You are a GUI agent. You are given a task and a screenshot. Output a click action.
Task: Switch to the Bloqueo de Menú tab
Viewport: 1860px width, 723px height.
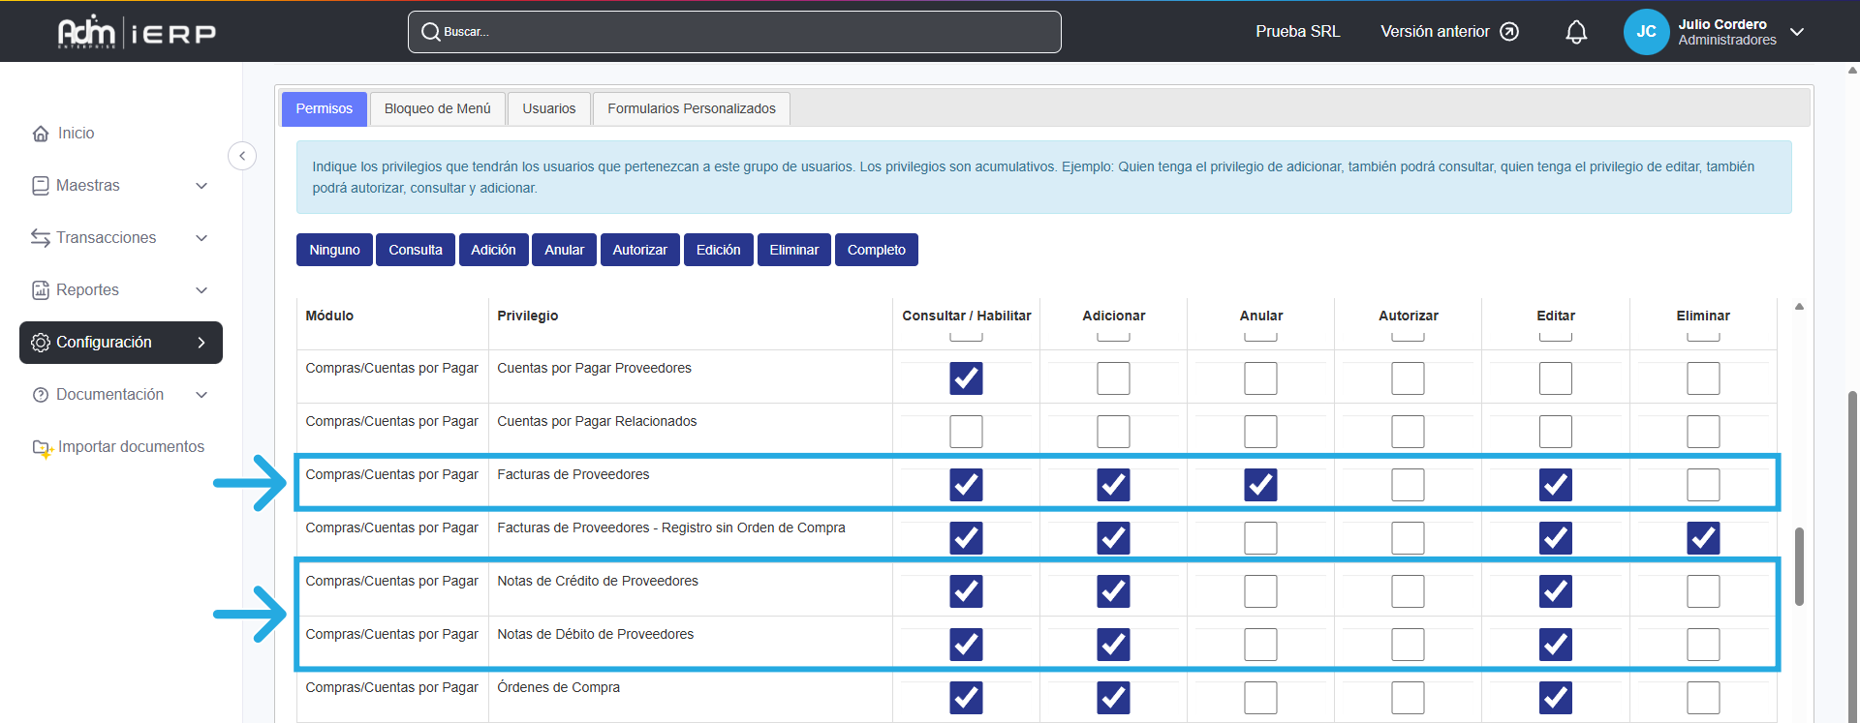pos(437,108)
